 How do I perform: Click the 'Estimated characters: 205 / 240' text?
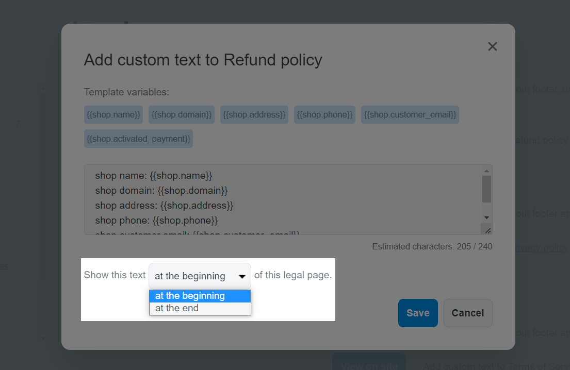click(432, 246)
